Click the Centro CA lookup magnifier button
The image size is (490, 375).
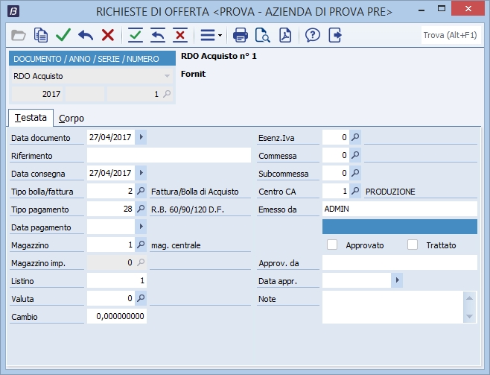355,191
